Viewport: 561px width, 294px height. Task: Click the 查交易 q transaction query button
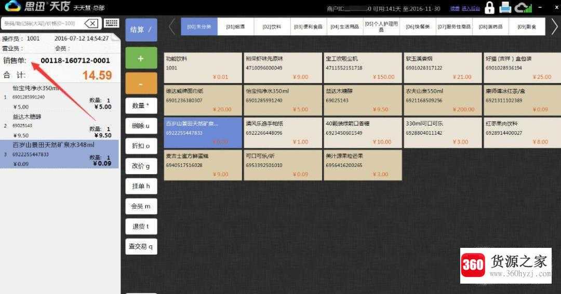click(141, 246)
